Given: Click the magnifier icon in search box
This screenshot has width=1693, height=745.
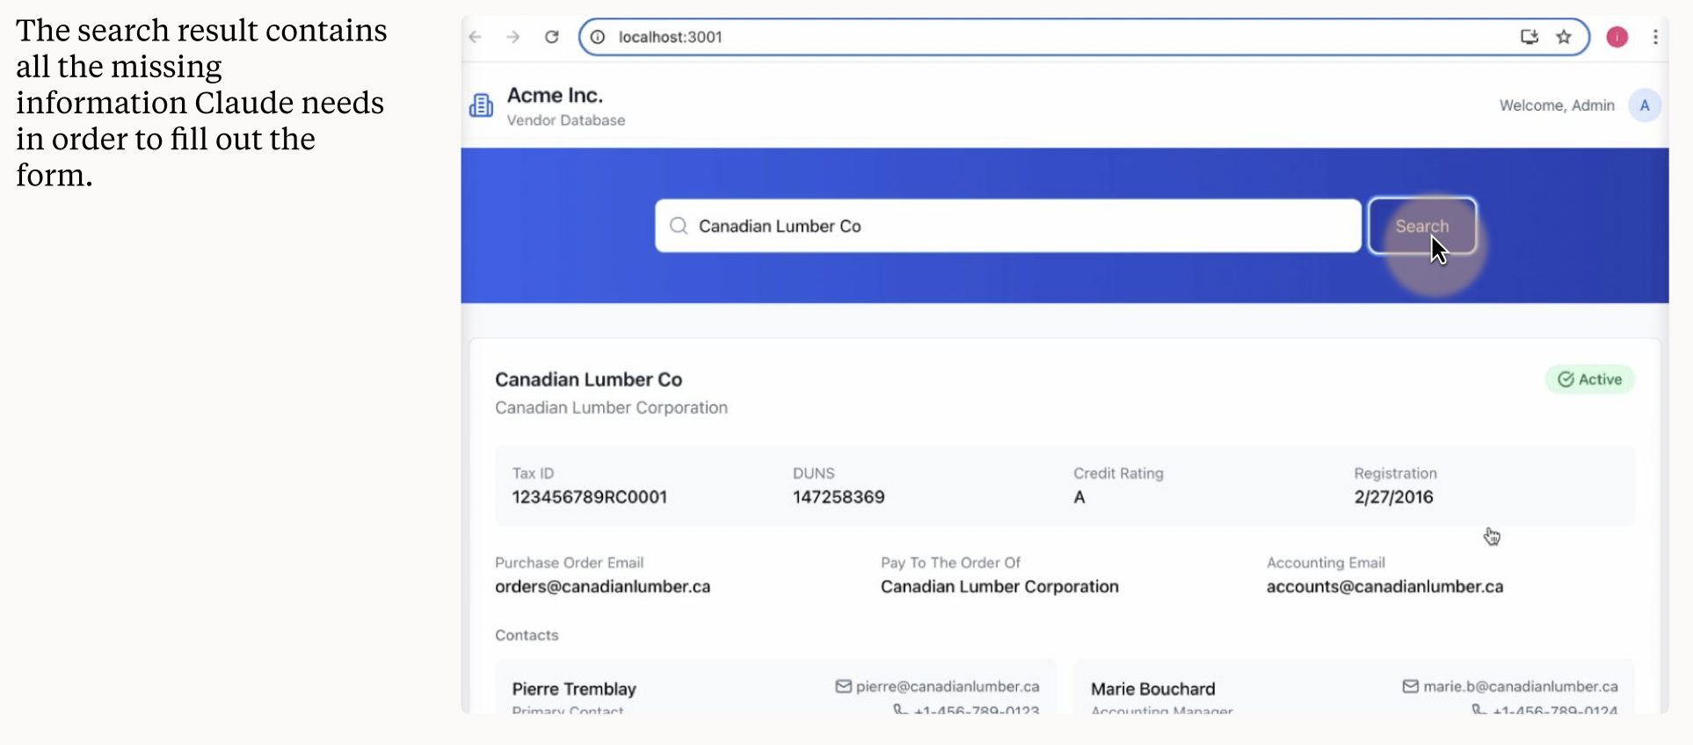Looking at the screenshot, I should point(679,226).
